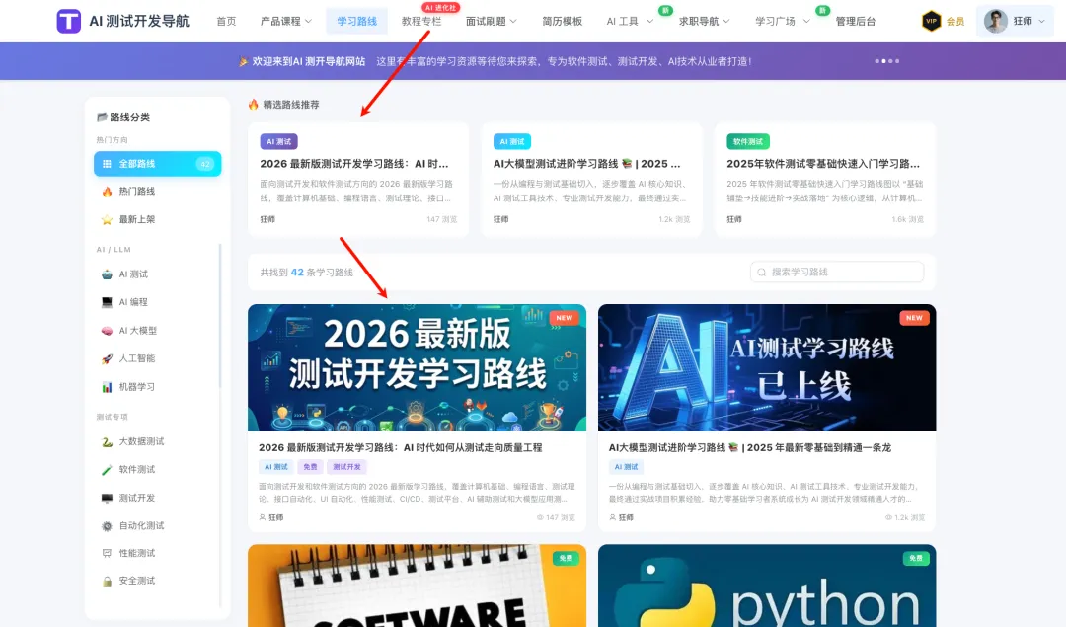The image size is (1066, 627).
Task: Click AI 测试 tag under AI大模型测试进阶 title
Action: pos(626,466)
